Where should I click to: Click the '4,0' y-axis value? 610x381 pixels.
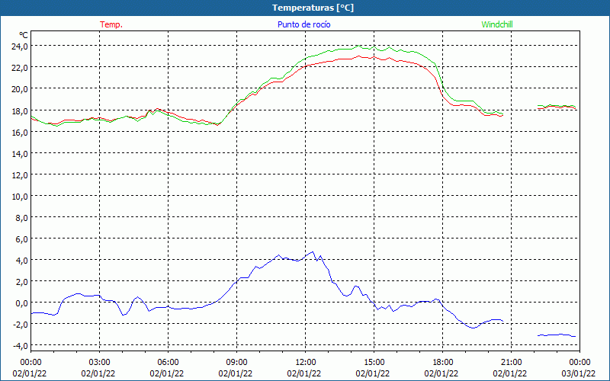(x=21, y=261)
